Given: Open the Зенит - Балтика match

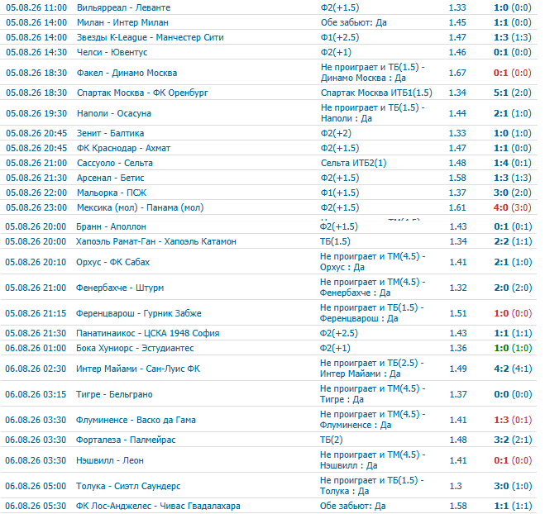Looking at the screenshot, I should tap(110, 133).
